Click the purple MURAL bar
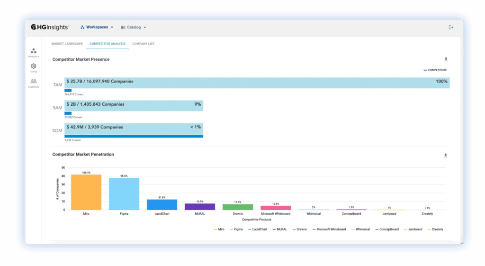Viewport: 485px width, 266px height. tap(200, 206)
